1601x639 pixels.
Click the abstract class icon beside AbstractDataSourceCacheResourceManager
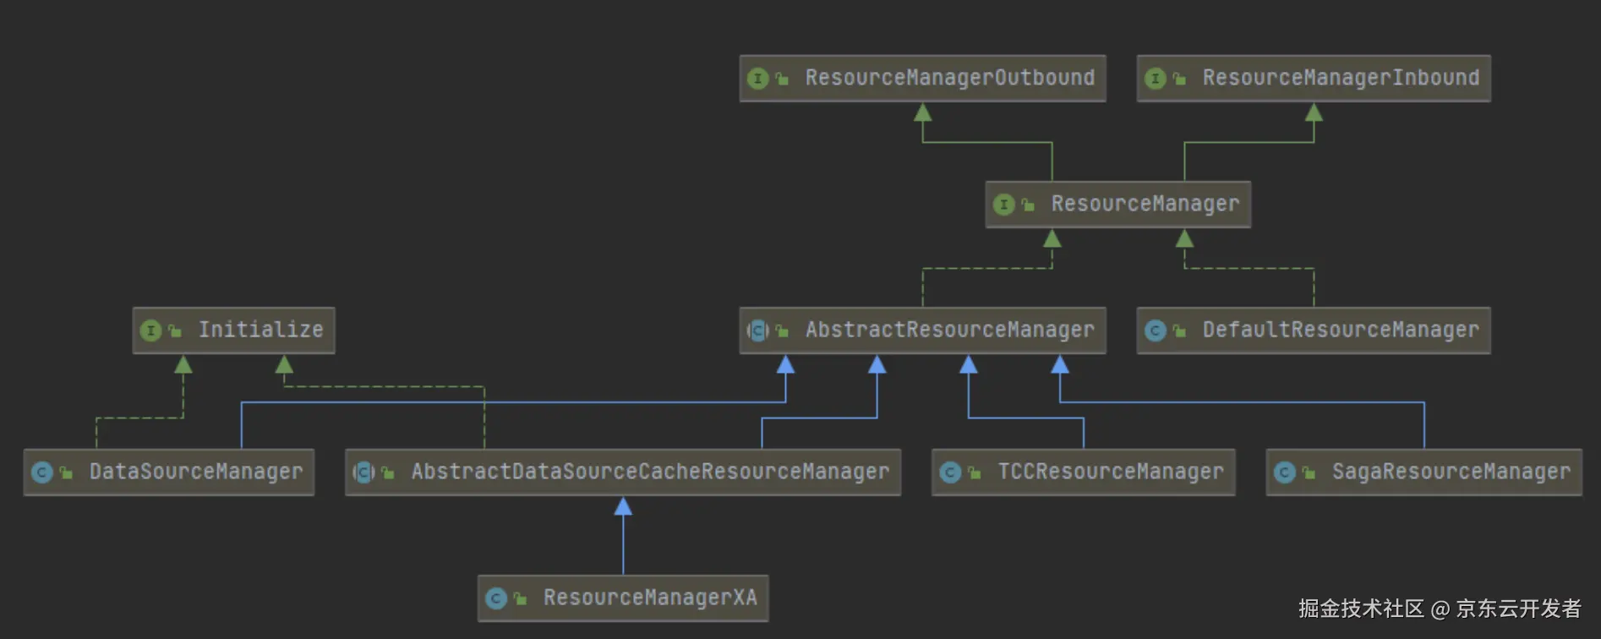[x=363, y=472]
